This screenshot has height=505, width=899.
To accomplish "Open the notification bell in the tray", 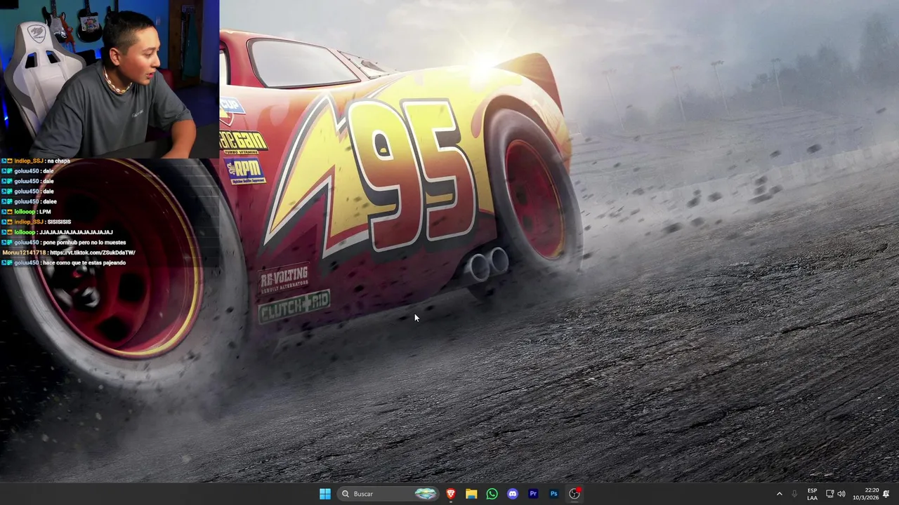I will (886, 494).
